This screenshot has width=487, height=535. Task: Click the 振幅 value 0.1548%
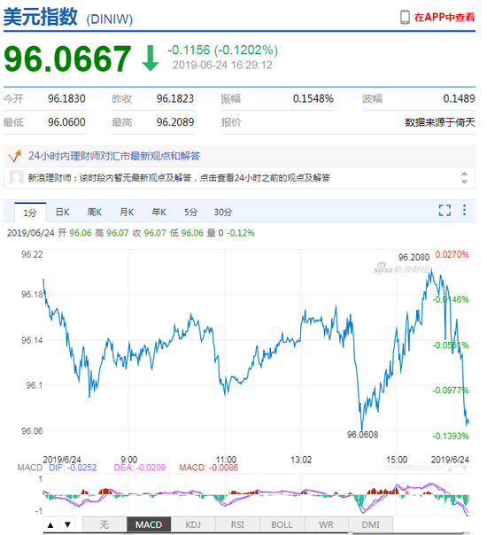click(313, 98)
